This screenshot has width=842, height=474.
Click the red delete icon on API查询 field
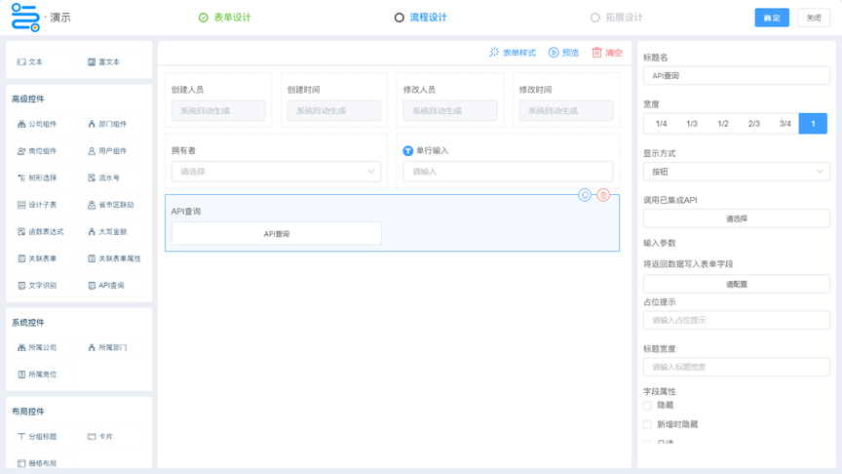(603, 195)
